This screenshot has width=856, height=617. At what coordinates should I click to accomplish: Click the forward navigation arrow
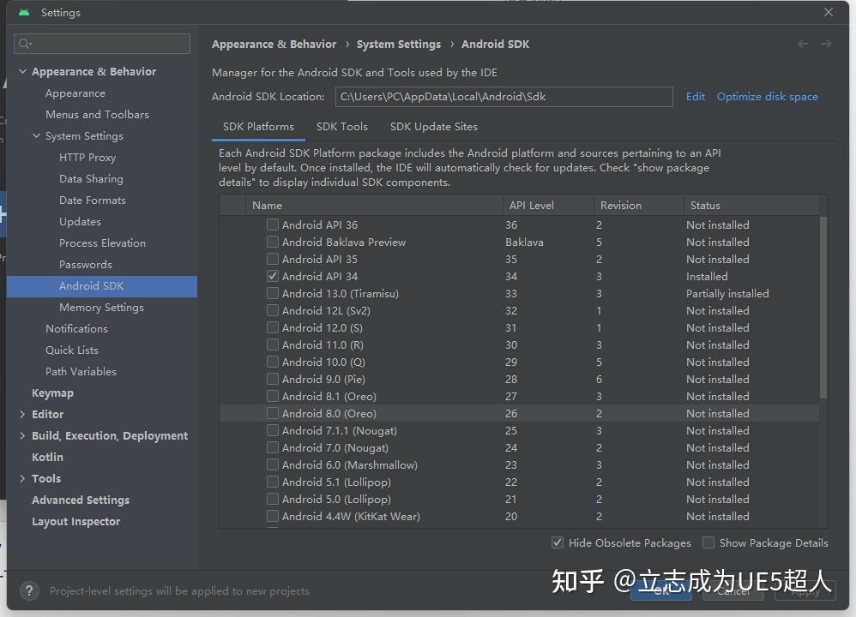(x=826, y=43)
